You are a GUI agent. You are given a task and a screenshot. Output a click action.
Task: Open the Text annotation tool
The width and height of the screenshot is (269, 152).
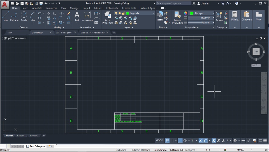77,16
